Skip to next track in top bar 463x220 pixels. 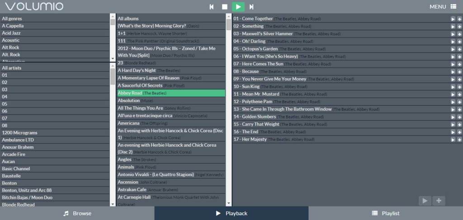[251, 7]
